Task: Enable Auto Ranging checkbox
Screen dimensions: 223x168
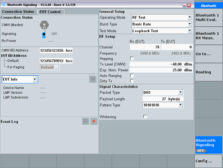Action: tap(132, 76)
